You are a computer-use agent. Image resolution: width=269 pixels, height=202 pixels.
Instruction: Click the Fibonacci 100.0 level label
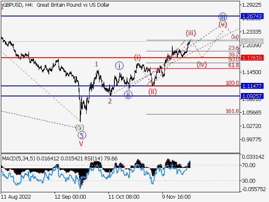point(232,83)
